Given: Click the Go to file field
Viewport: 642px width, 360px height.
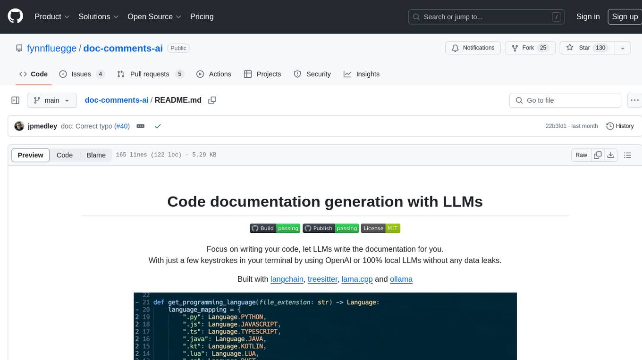Looking at the screenshot, I should click(565, 100).
